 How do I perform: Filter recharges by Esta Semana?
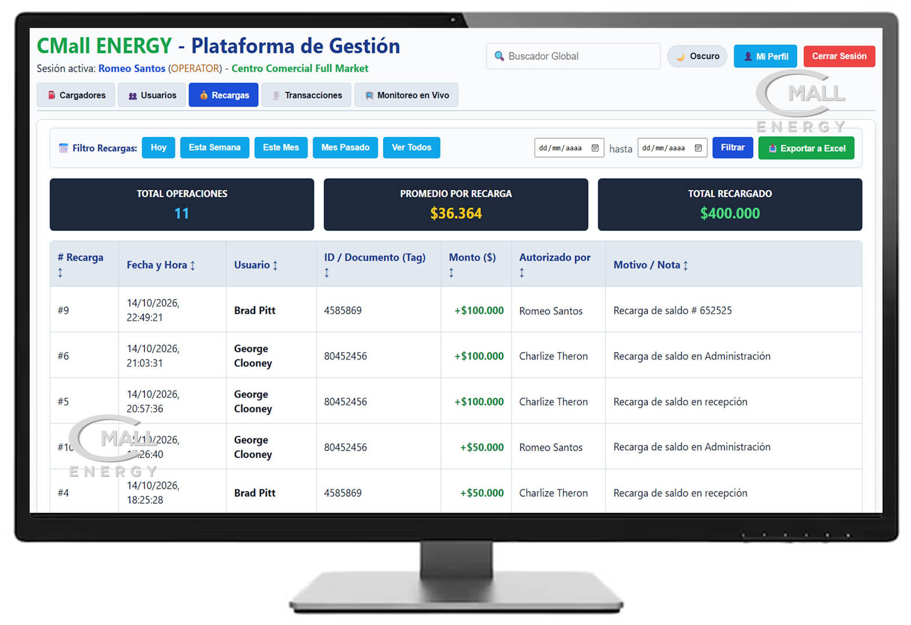coord(215,148)
